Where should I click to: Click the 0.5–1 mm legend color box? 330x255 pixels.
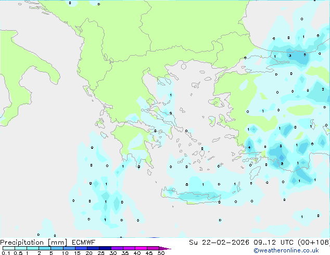pyautogui.click(x=21, y=248)
